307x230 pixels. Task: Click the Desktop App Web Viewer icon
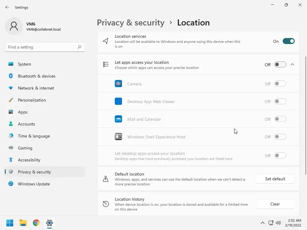(x=118, y=102)
